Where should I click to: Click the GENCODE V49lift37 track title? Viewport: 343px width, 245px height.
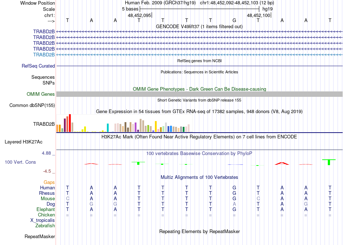tap(199, 26)
